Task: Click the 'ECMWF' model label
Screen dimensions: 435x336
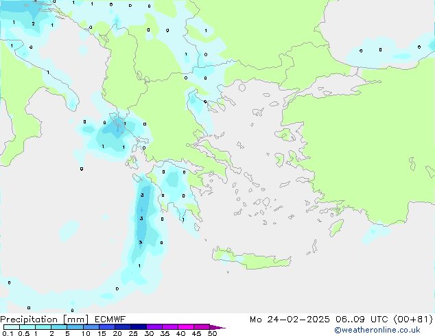Action: [x=110, y=320]
